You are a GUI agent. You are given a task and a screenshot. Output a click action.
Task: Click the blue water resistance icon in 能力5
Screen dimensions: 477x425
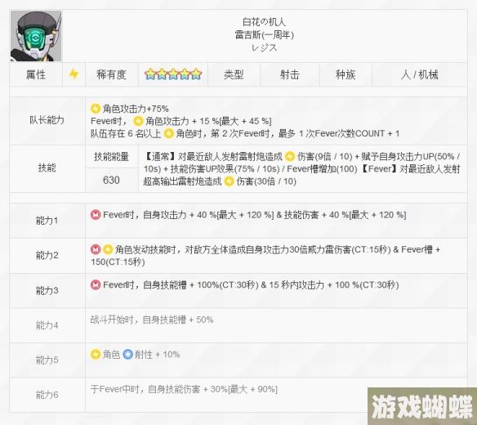[x=127, y=355]
